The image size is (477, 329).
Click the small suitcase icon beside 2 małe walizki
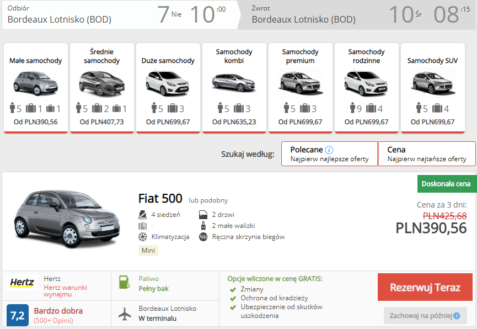(203, 226)
